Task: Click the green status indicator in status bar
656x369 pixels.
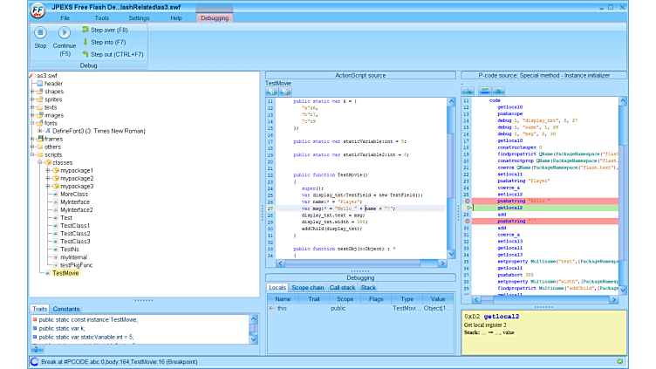Action: [619, 361]
